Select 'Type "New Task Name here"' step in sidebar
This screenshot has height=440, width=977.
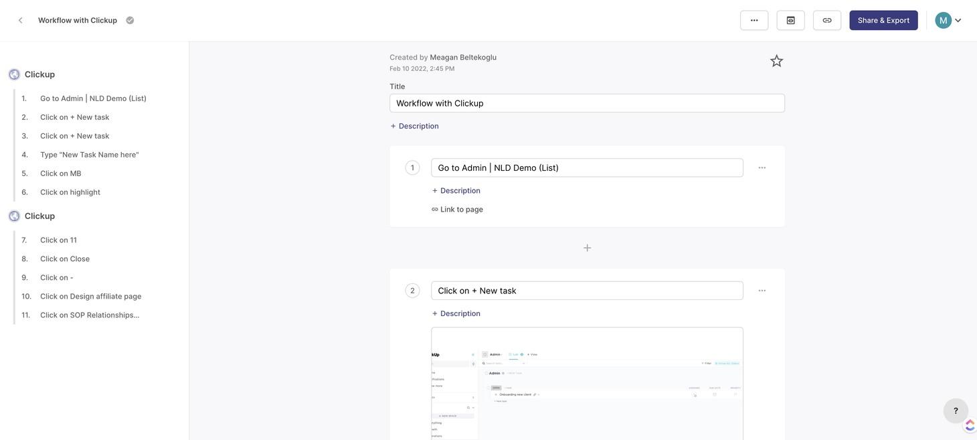point(90,155)
